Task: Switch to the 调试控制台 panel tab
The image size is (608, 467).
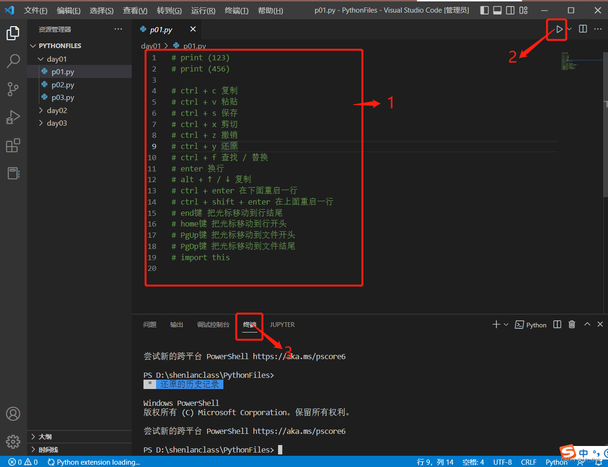Action: (x=213, y=325)
